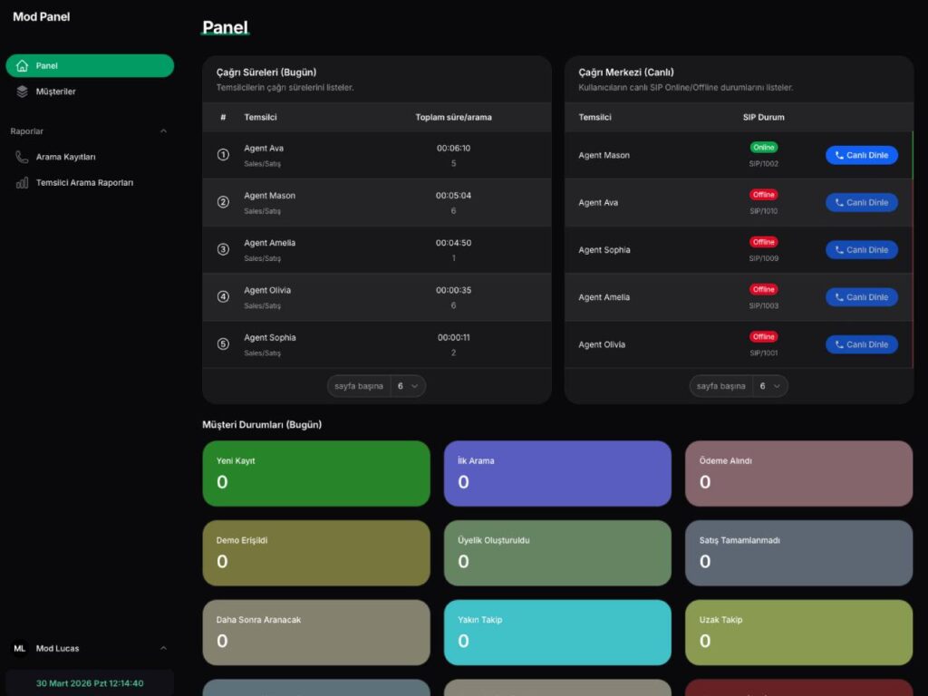The height and width of the screenshot is (696, 928).
Task: Click rank number 1 icon for Agent Ava
Action: tap(223, 155)
